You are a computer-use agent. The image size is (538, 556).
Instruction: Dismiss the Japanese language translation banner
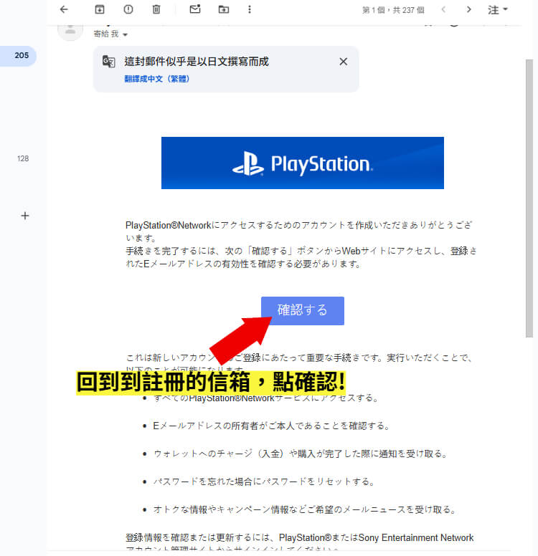(343, 62)
